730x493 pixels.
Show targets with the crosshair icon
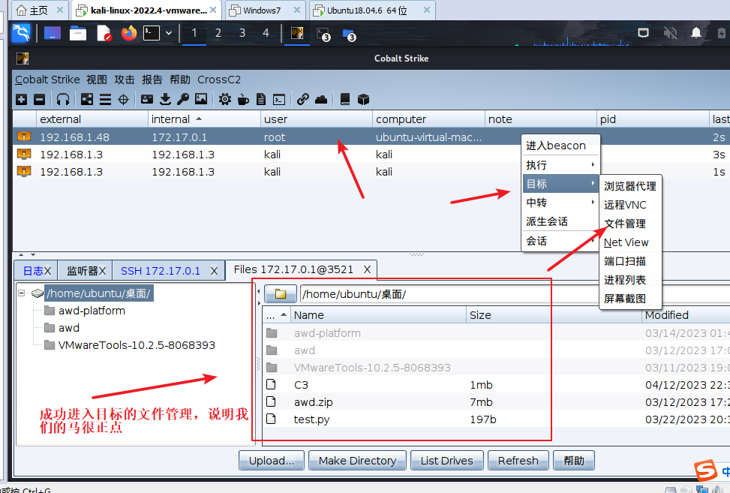click(x=123, y=99)
